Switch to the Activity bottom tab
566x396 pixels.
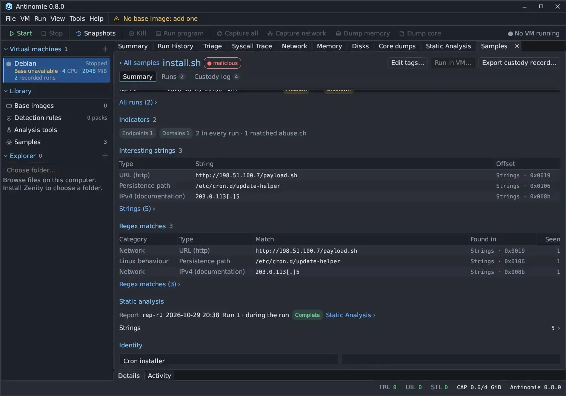click(x=159, y=376)
